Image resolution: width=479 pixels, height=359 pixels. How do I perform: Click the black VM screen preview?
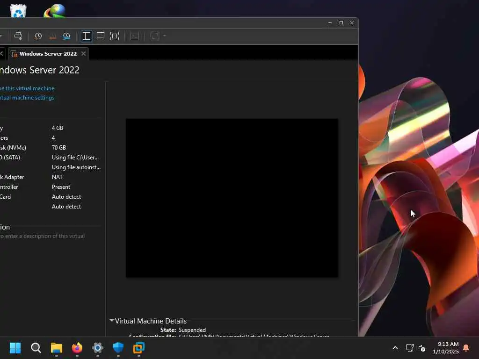(232, 198)
